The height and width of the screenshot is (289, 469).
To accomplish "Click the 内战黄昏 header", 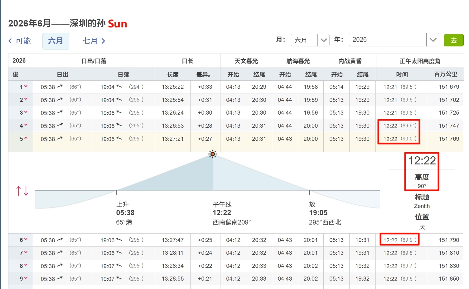I will [x=350, y=61].
